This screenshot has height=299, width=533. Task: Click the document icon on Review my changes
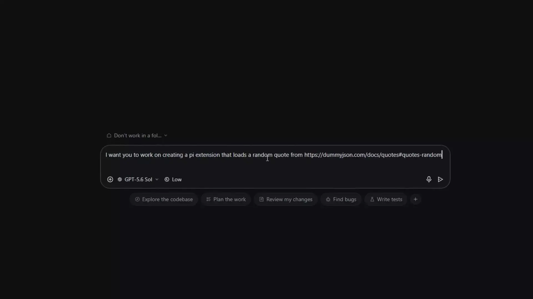tap(261, 199)
